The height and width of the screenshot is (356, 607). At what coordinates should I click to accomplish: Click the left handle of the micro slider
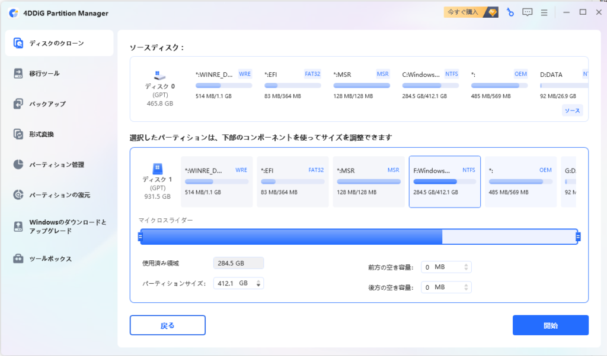(x=140, y=237)
